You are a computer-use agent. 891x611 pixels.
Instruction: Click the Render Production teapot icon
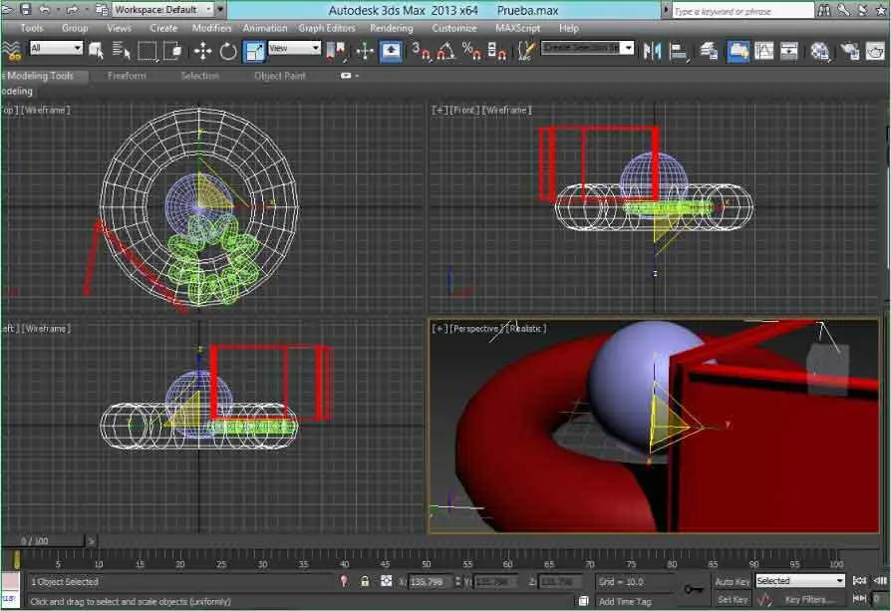876,51
